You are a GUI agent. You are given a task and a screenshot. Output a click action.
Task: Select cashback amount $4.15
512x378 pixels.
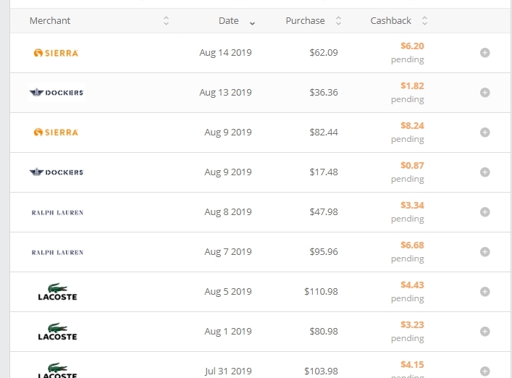pyautogui.click(x=412, y=365)
